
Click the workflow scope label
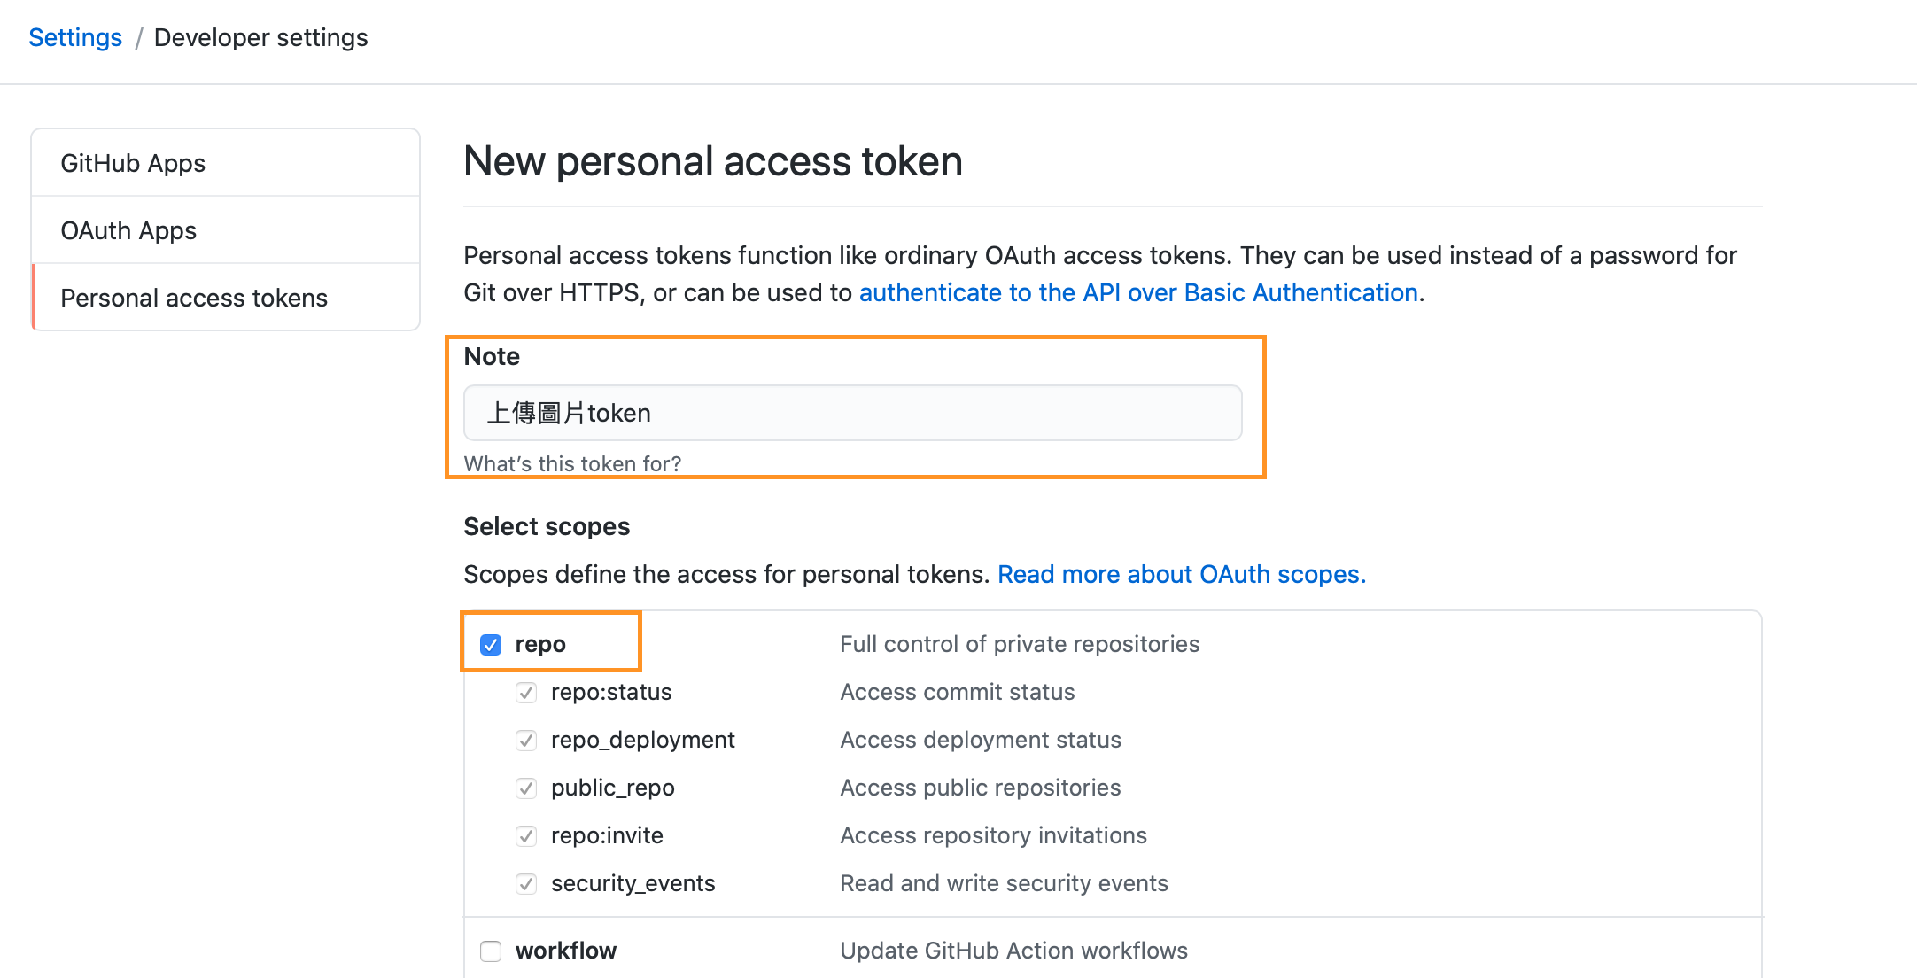[565, 951]
